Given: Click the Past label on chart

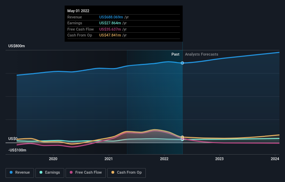Looking at the screenshot, I should click(175, 54).
